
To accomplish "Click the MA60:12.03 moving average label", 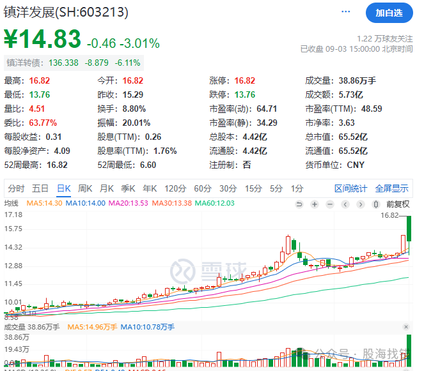I will pos(214,203).
